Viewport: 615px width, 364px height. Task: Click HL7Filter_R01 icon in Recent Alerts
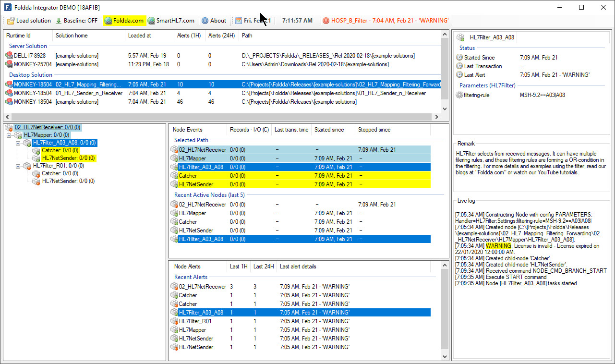pyautogui.click(x=174, y=321)
